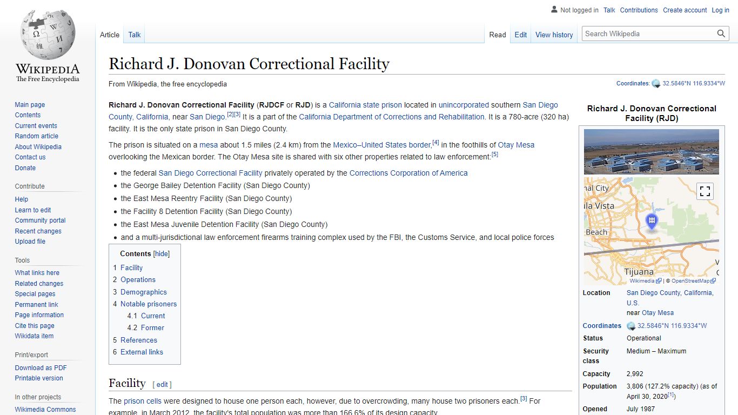
Task: Open the prison aerial photo thumbnail
Action: (x=652, y=151)
